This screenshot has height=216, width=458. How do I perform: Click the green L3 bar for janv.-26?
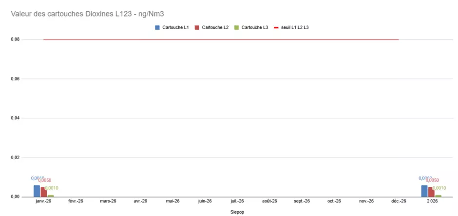51,196
